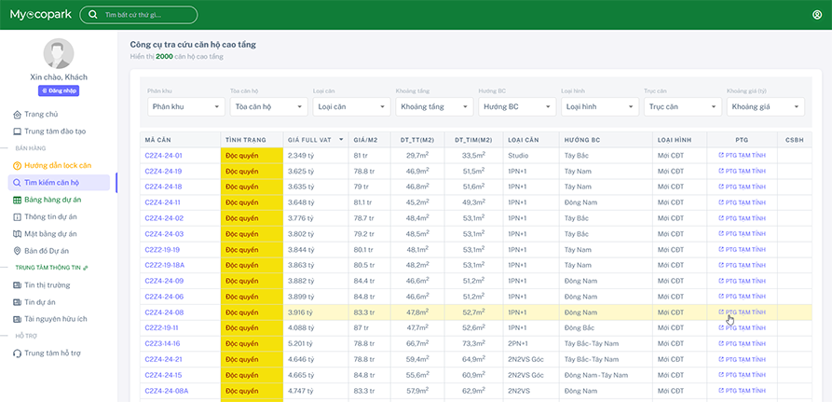Click the Mặt bằng dự án icon
Image resolution: width=832 pixels, height=402 pixels.
[17, 234]
